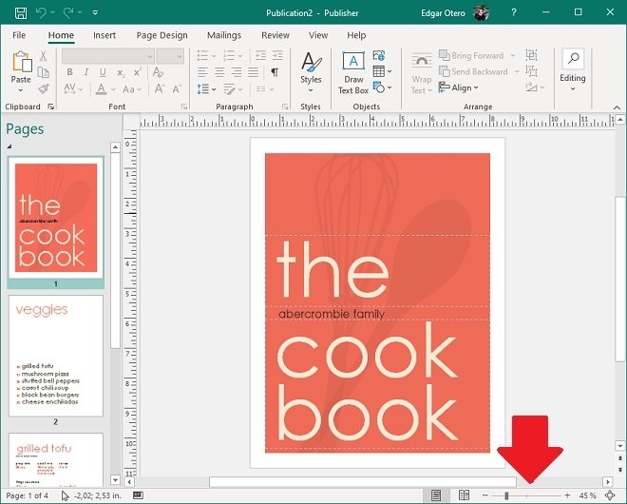Select the veggies page 2 thumbnail
The height and width of the screenshot is (504, 627).
coord(56,356)
